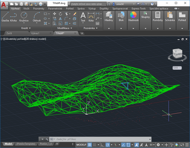Toggle the blue status button right of MODEL
This screenshot has width=190, height=148.
click(x=90, y=145)
